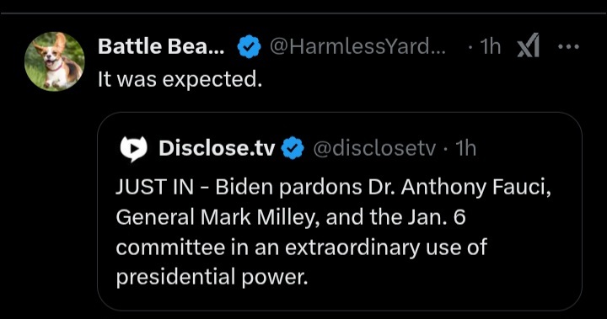607x319 pixels.
Task: Click Disclose.tv's blue verified checkmark
Action: pos(293,148)
